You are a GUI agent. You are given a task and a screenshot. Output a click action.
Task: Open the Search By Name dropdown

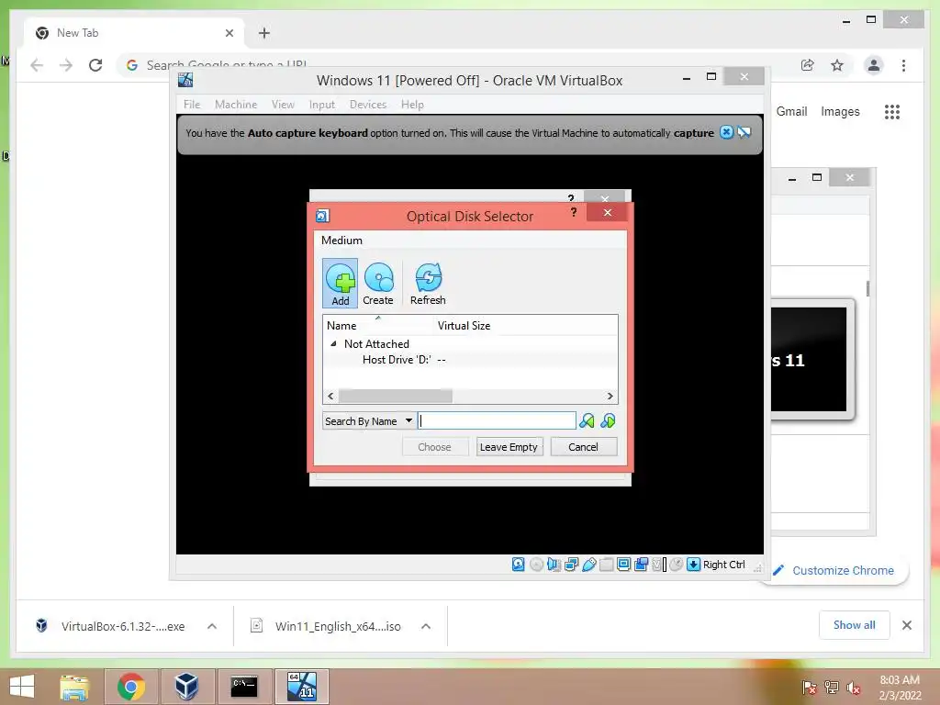tap(369, 420)
